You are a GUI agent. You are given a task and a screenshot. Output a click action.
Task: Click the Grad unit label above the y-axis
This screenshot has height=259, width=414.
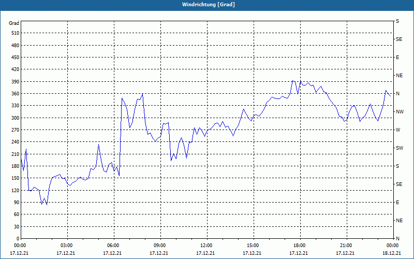click(x=14, y=23)
